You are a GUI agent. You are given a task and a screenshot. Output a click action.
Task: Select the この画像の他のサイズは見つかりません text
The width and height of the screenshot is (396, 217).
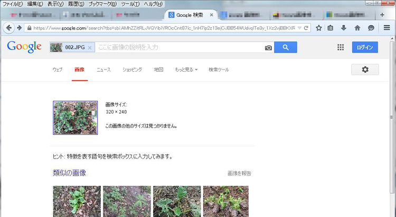pos(141,126)
